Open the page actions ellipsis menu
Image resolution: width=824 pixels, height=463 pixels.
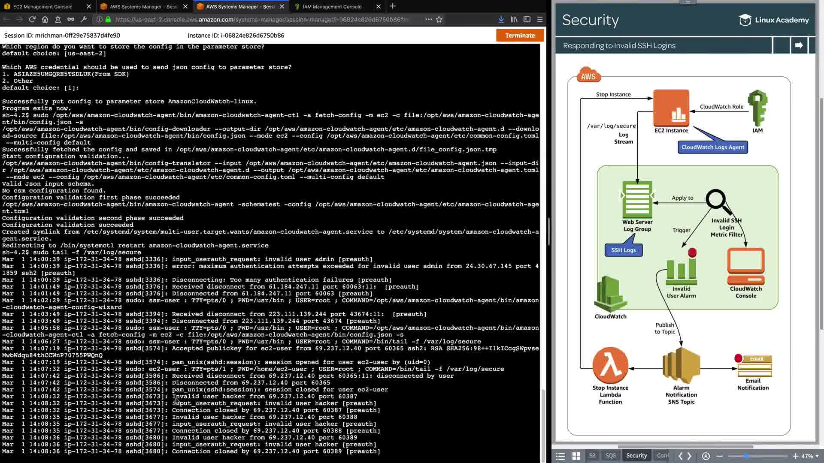pos(428,19)
